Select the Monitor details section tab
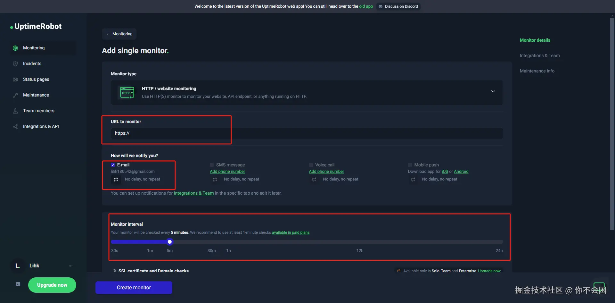The width and height of the screenshot is (615, 303). click(535, 40)
